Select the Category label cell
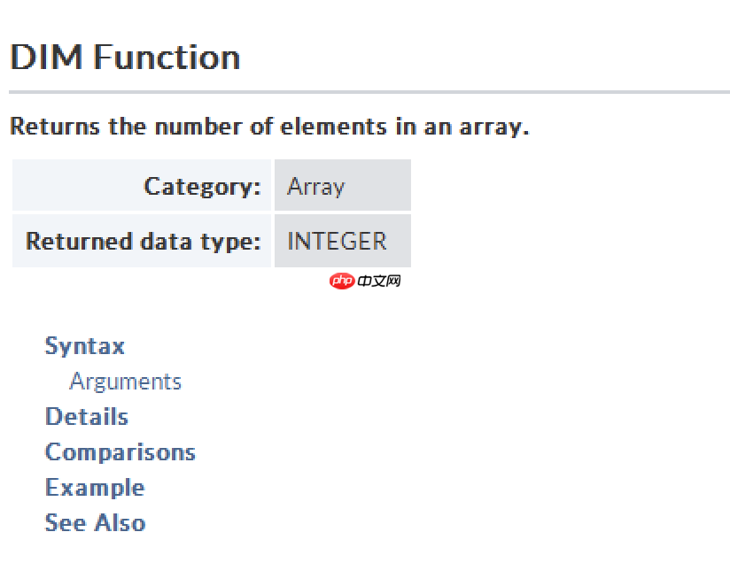Image resolution: width=730 pixels, height=563 pixels. [x=142, y=186]
